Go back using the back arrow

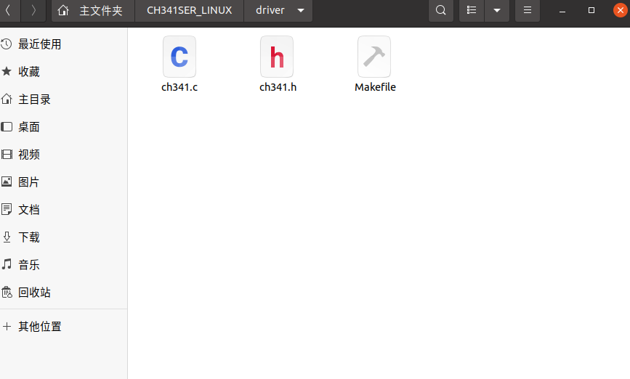pyautogui.click(x=8, y=10)
